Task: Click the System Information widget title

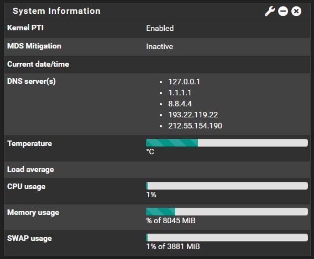Action: pos(57,11)
